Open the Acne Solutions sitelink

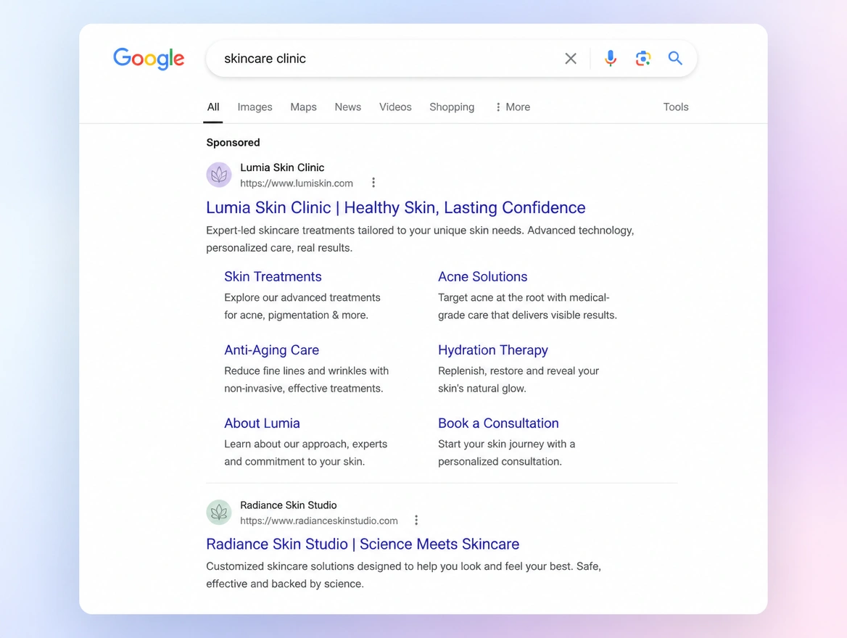[483, 277]
